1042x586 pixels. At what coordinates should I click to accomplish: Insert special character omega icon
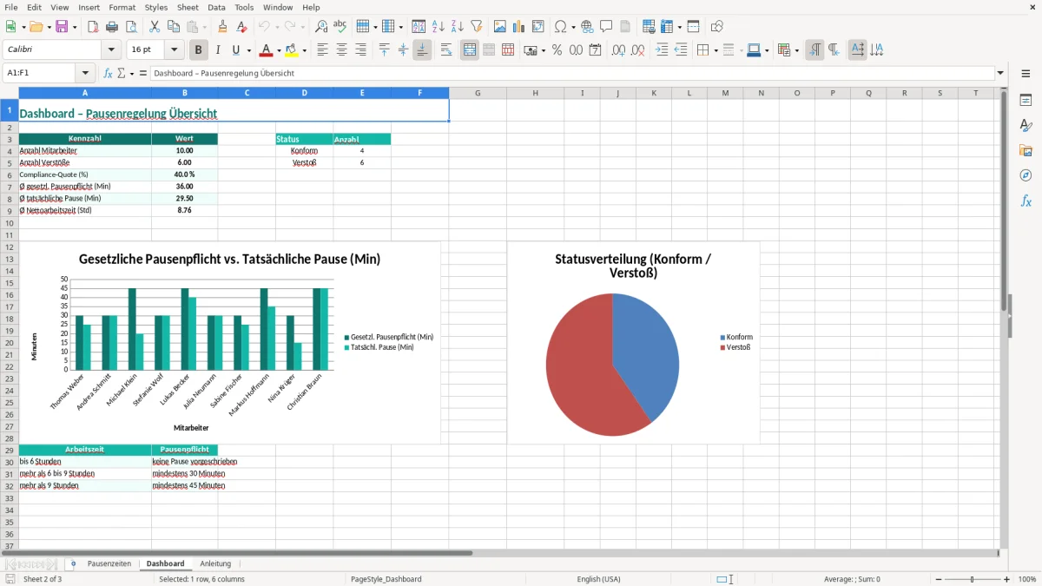[x=560, y=27]
